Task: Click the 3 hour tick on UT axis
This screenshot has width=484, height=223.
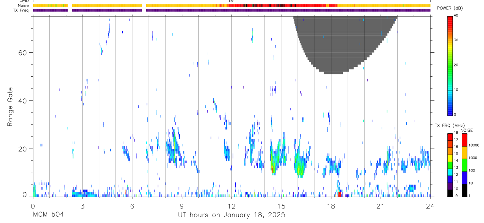Action: point(82,205)
